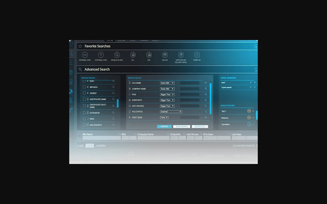Open COMPANY NAME Starts With dropdown
327x204 pixels.
pyautogui.click(x=167, y=89)
